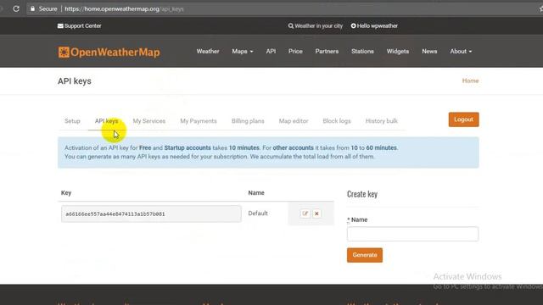543x305 pixels.
Task: Click the Name column header
Action: coord(256,193)
